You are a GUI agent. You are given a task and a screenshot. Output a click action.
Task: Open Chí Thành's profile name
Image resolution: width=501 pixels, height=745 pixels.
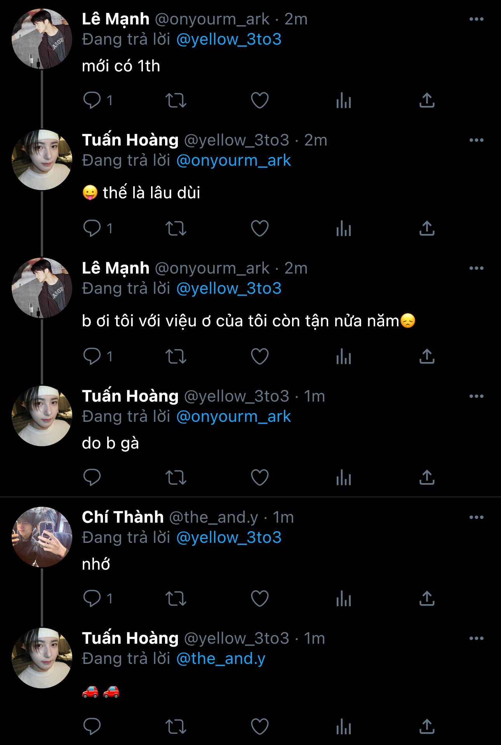(123, 517)
